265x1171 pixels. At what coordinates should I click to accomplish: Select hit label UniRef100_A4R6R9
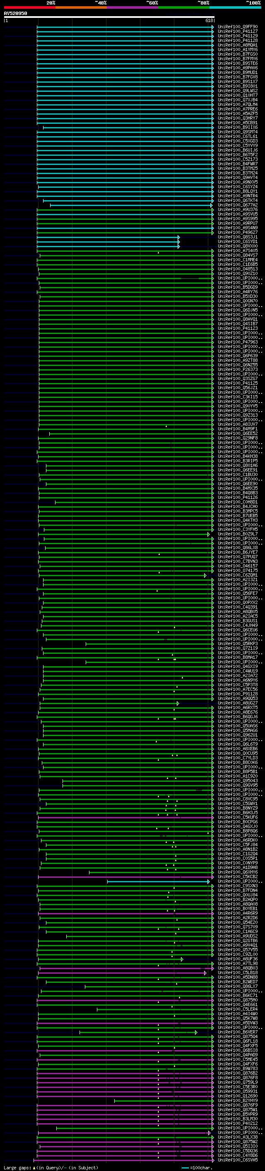pos(238,913)
